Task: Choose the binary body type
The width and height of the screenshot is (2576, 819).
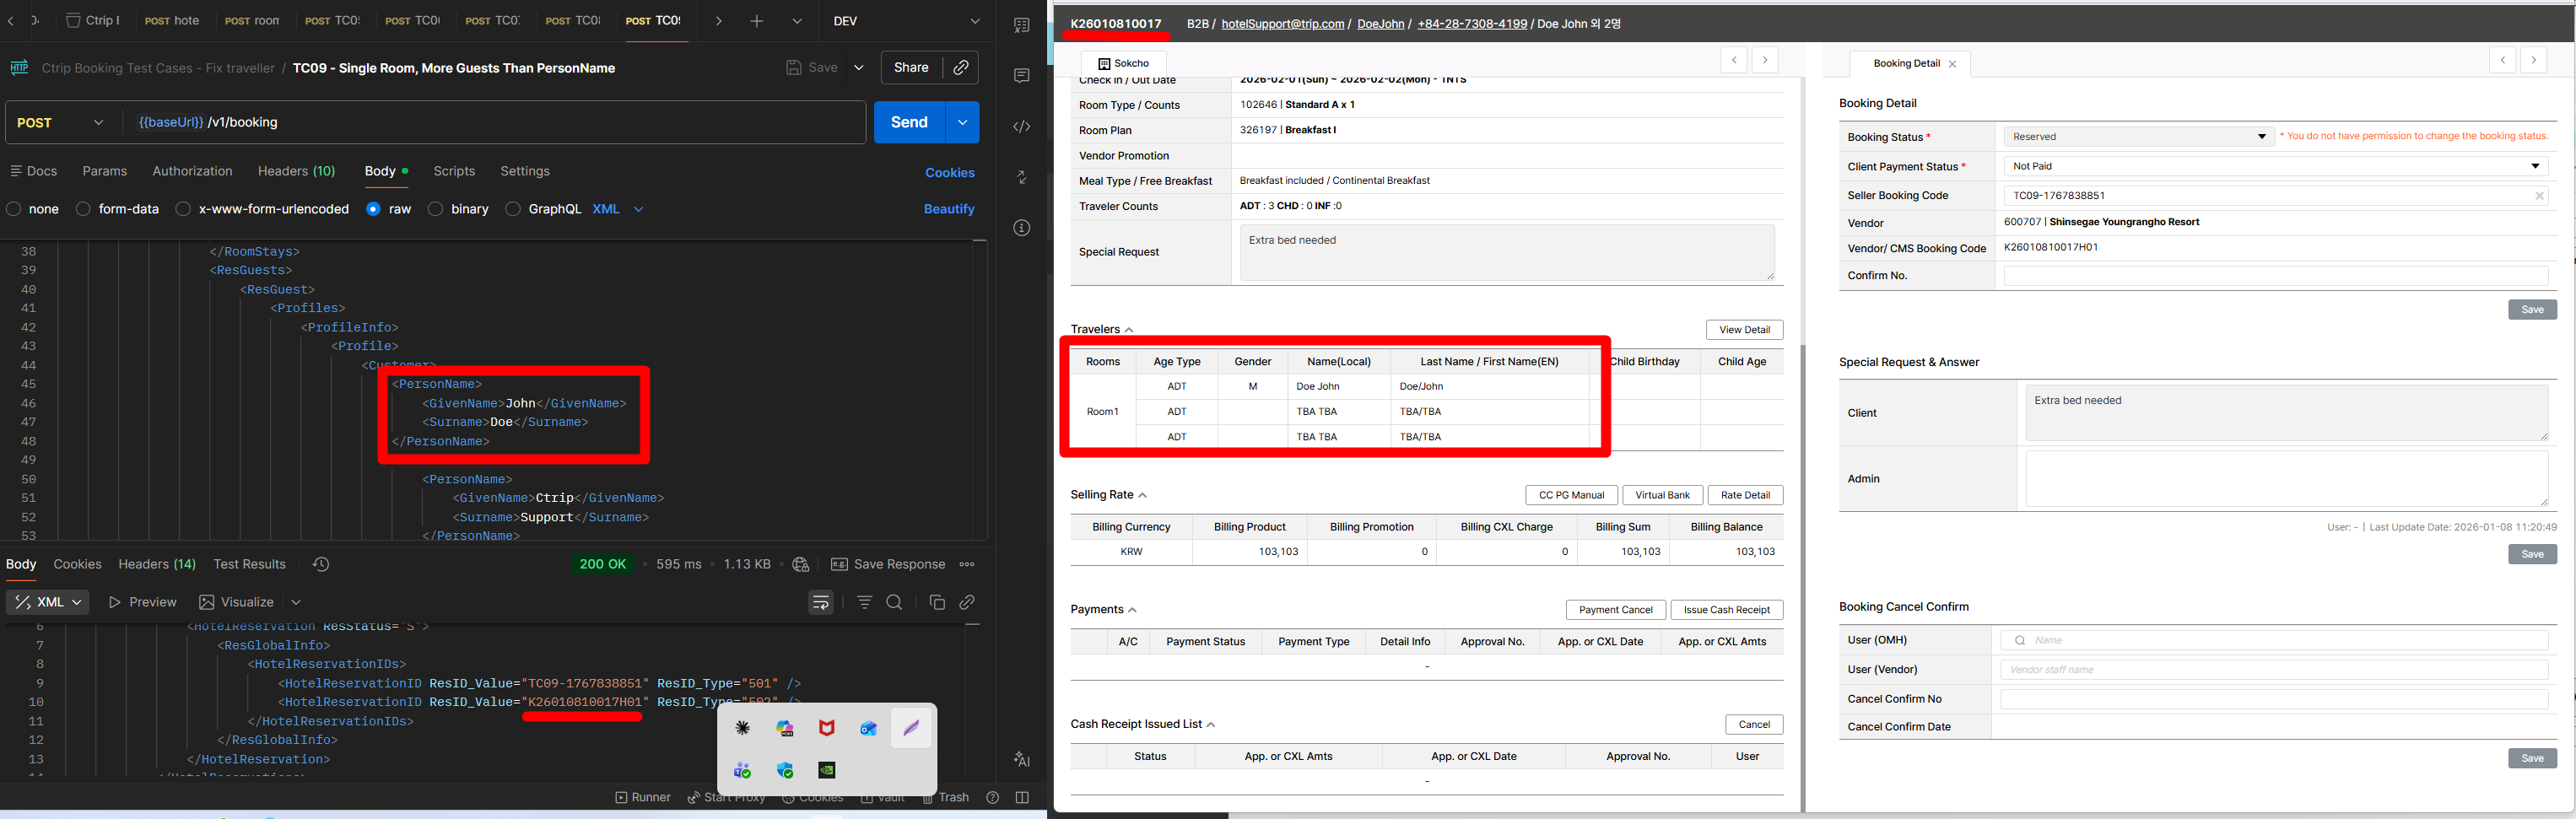Action: [x=436, y=209]
